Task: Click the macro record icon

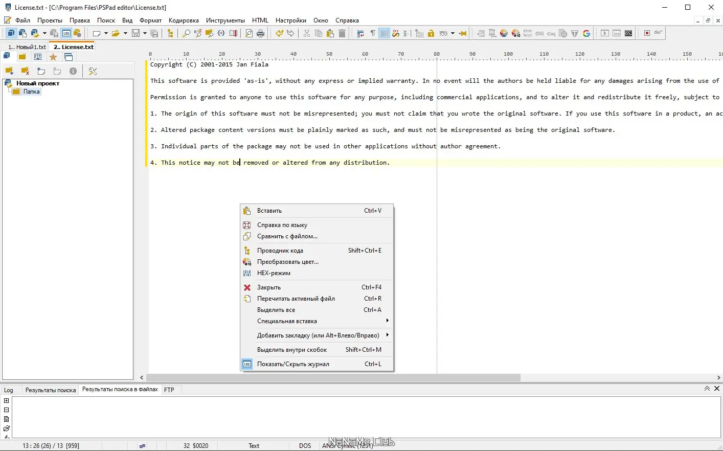Action: point(647,33)
